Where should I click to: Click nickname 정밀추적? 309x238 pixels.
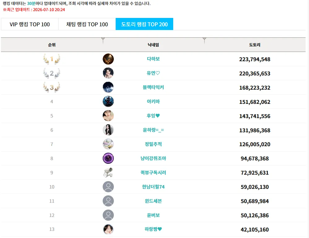[153, 144]
